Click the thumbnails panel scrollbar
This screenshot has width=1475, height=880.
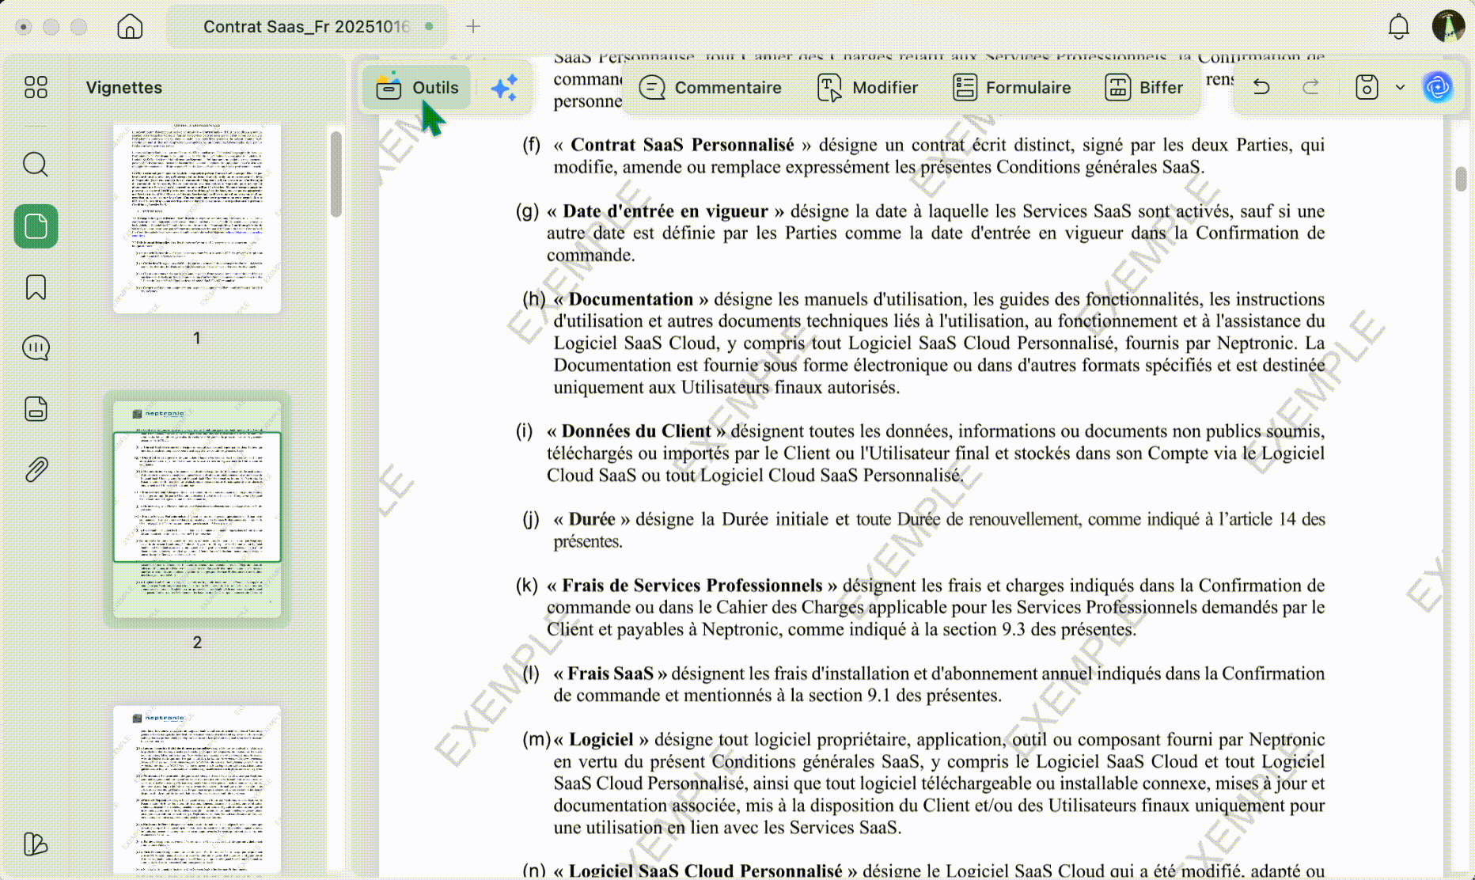pyautogui.click(x=336, y=174)
